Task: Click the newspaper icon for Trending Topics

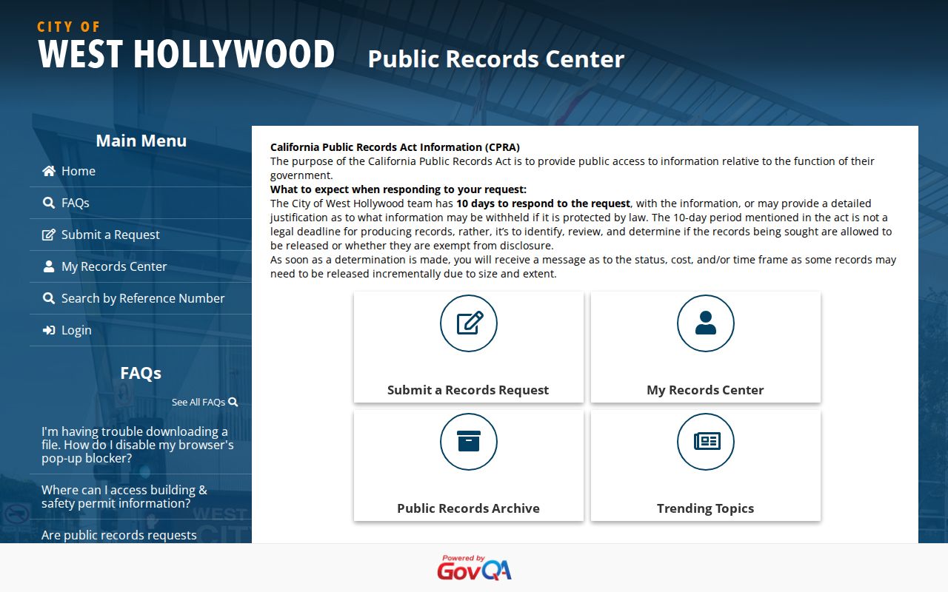Action: tap(706, 442)
